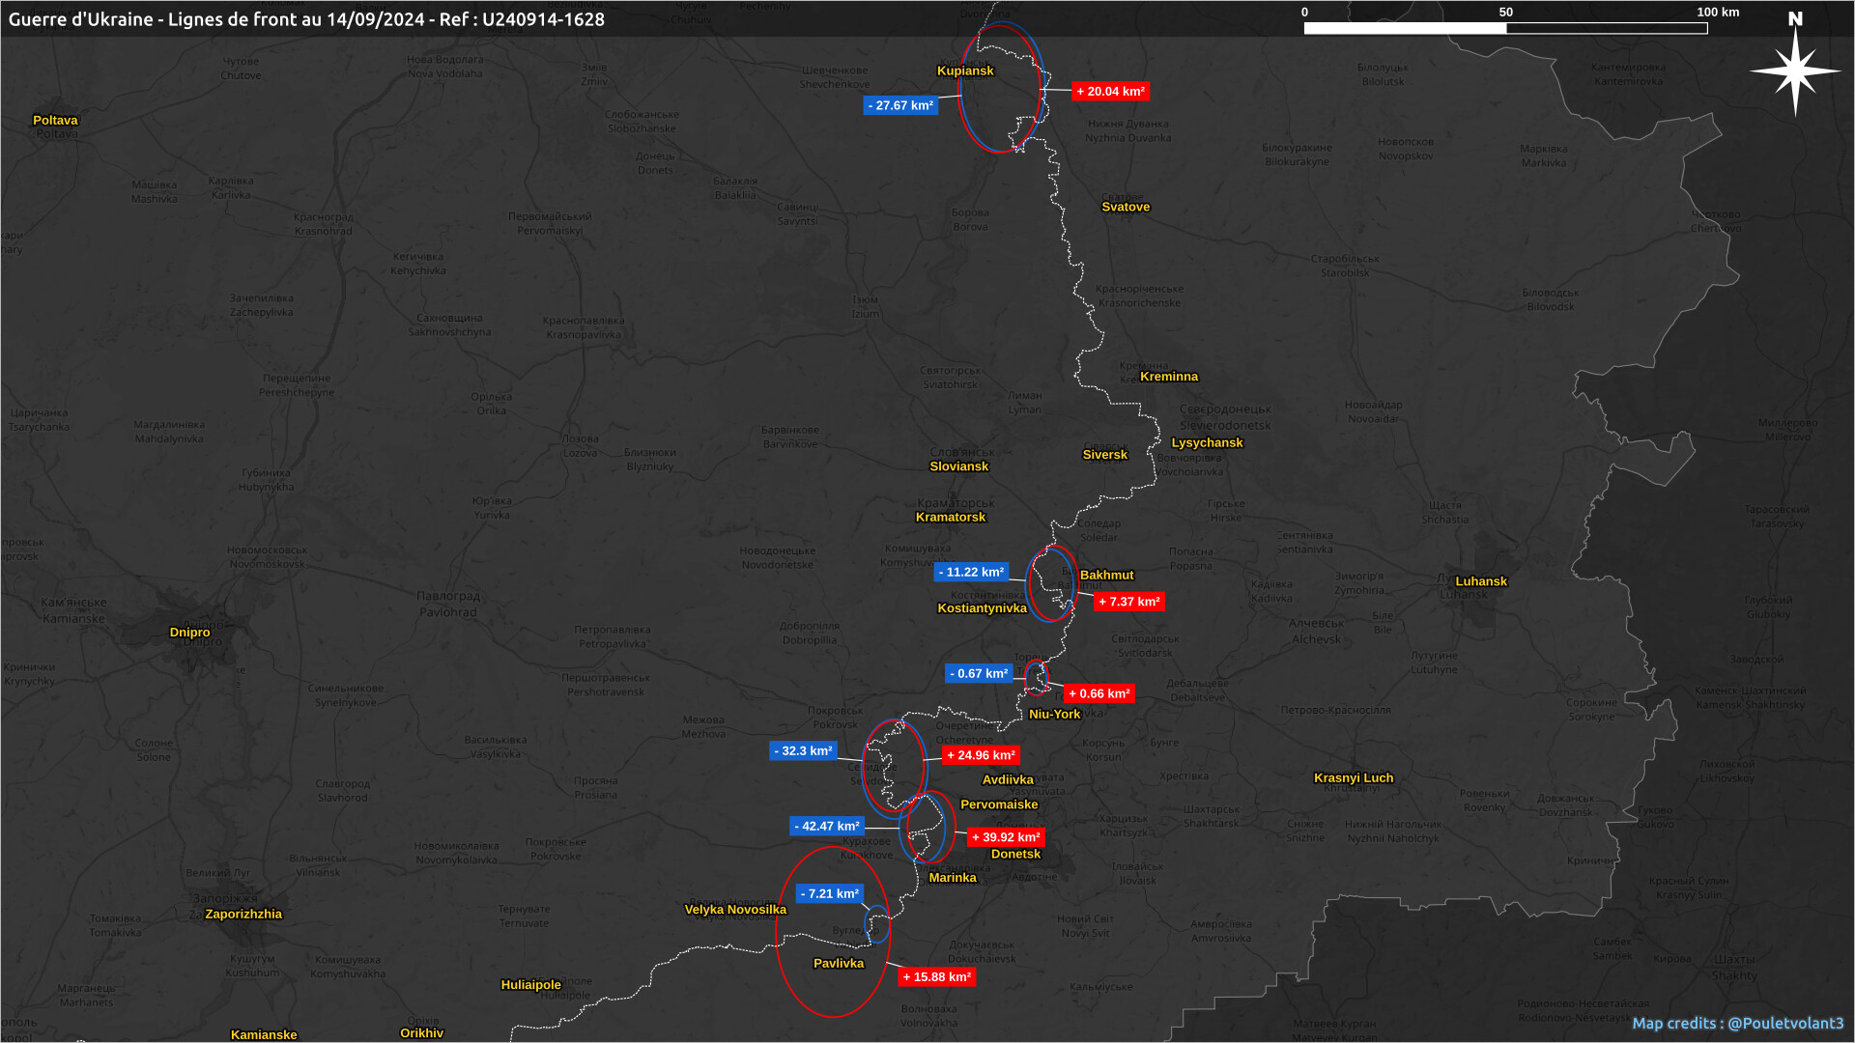Click the map title text at top
This screenshot has height=1043, width=1855.
(x=306, y=19)
